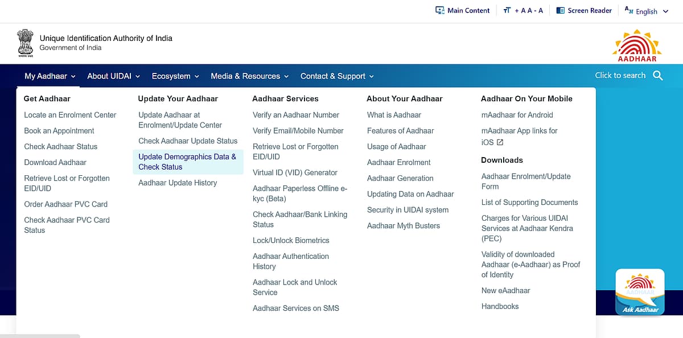Open the Ask Aadhaar chatbot icon
The image size is (683, 338).
click(640, 292)
